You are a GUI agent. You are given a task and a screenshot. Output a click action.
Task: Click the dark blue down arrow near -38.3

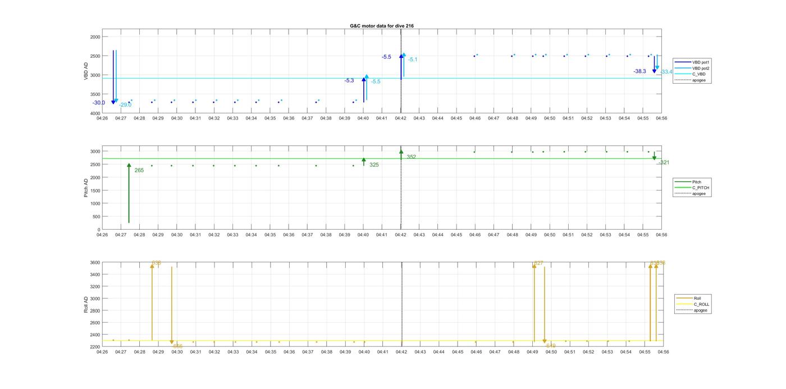point(654,64)
